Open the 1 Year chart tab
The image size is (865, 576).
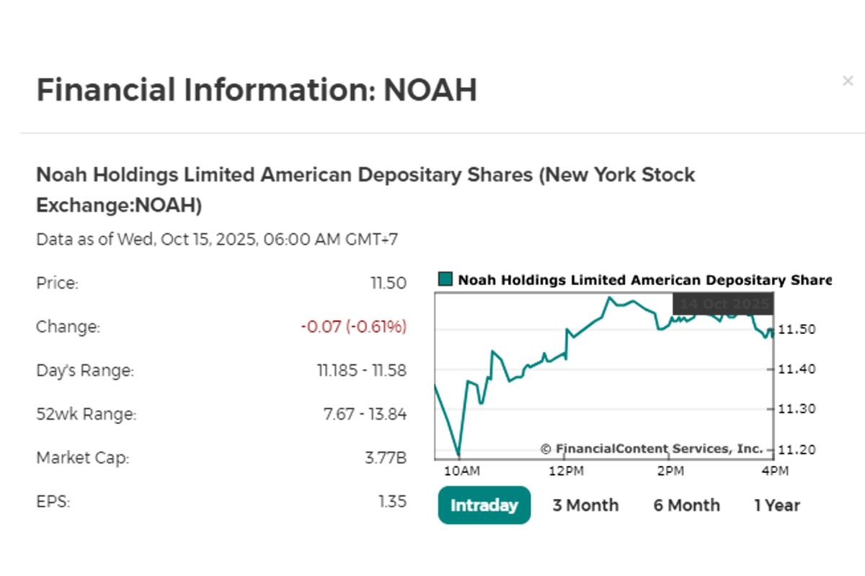click(x=777, y=505)
